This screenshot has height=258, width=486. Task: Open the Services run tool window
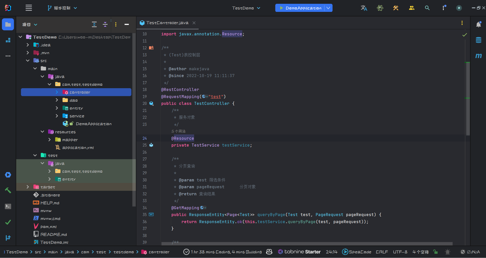[8, 175]
